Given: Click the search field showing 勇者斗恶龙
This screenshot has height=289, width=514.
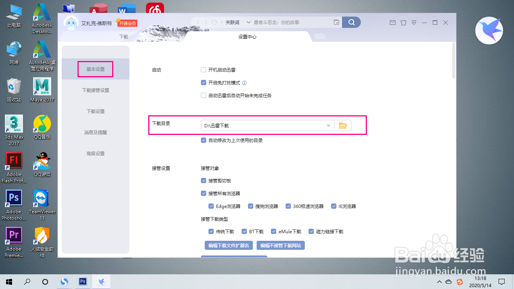Looking at the screenshot, I should coord(292,22).
